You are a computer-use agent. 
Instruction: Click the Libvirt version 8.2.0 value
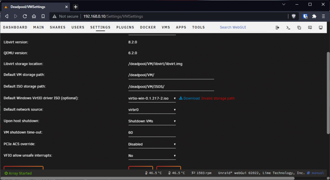[x=133, y=42]
